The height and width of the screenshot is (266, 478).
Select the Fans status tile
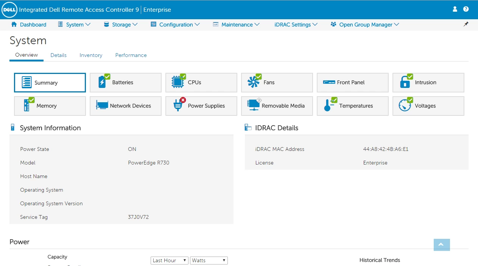pyautogui.click(x=277, y=83)
